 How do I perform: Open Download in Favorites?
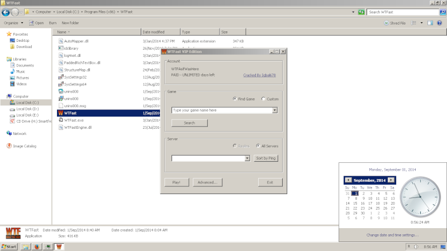coord(24,47)
